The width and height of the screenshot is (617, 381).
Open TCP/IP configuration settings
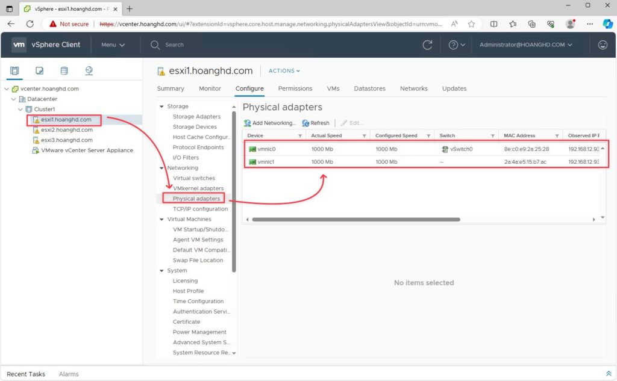coord(200,209)
